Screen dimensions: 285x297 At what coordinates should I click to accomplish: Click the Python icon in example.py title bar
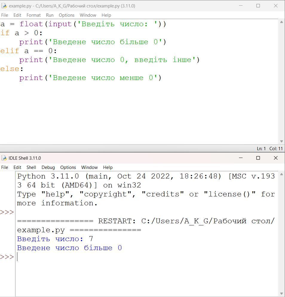point(4,6)
